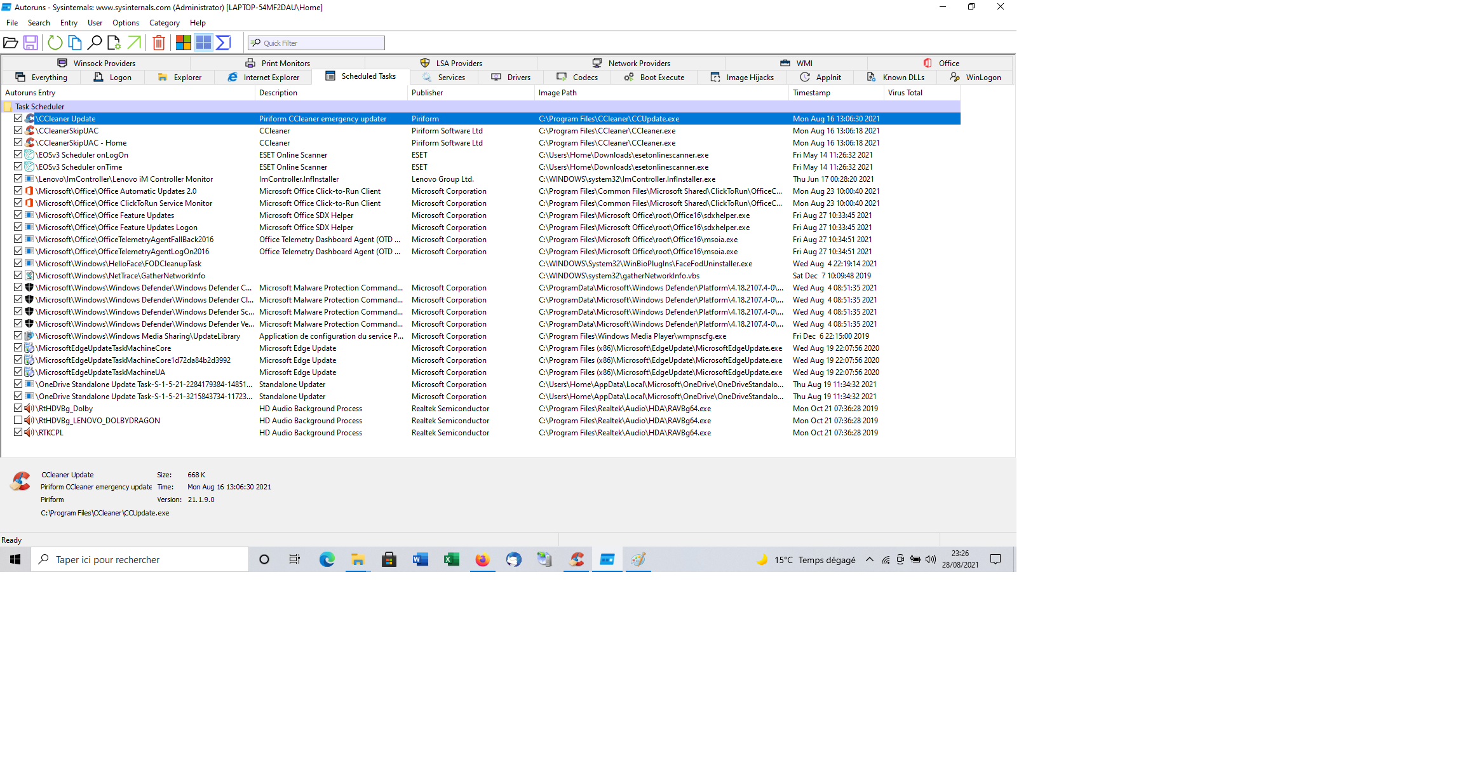Click the weather 15°C Temps dégagé widget

coord(806,559)
